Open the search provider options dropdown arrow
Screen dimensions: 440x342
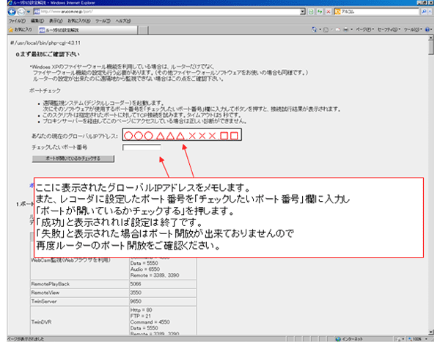[x=430, y=12]
